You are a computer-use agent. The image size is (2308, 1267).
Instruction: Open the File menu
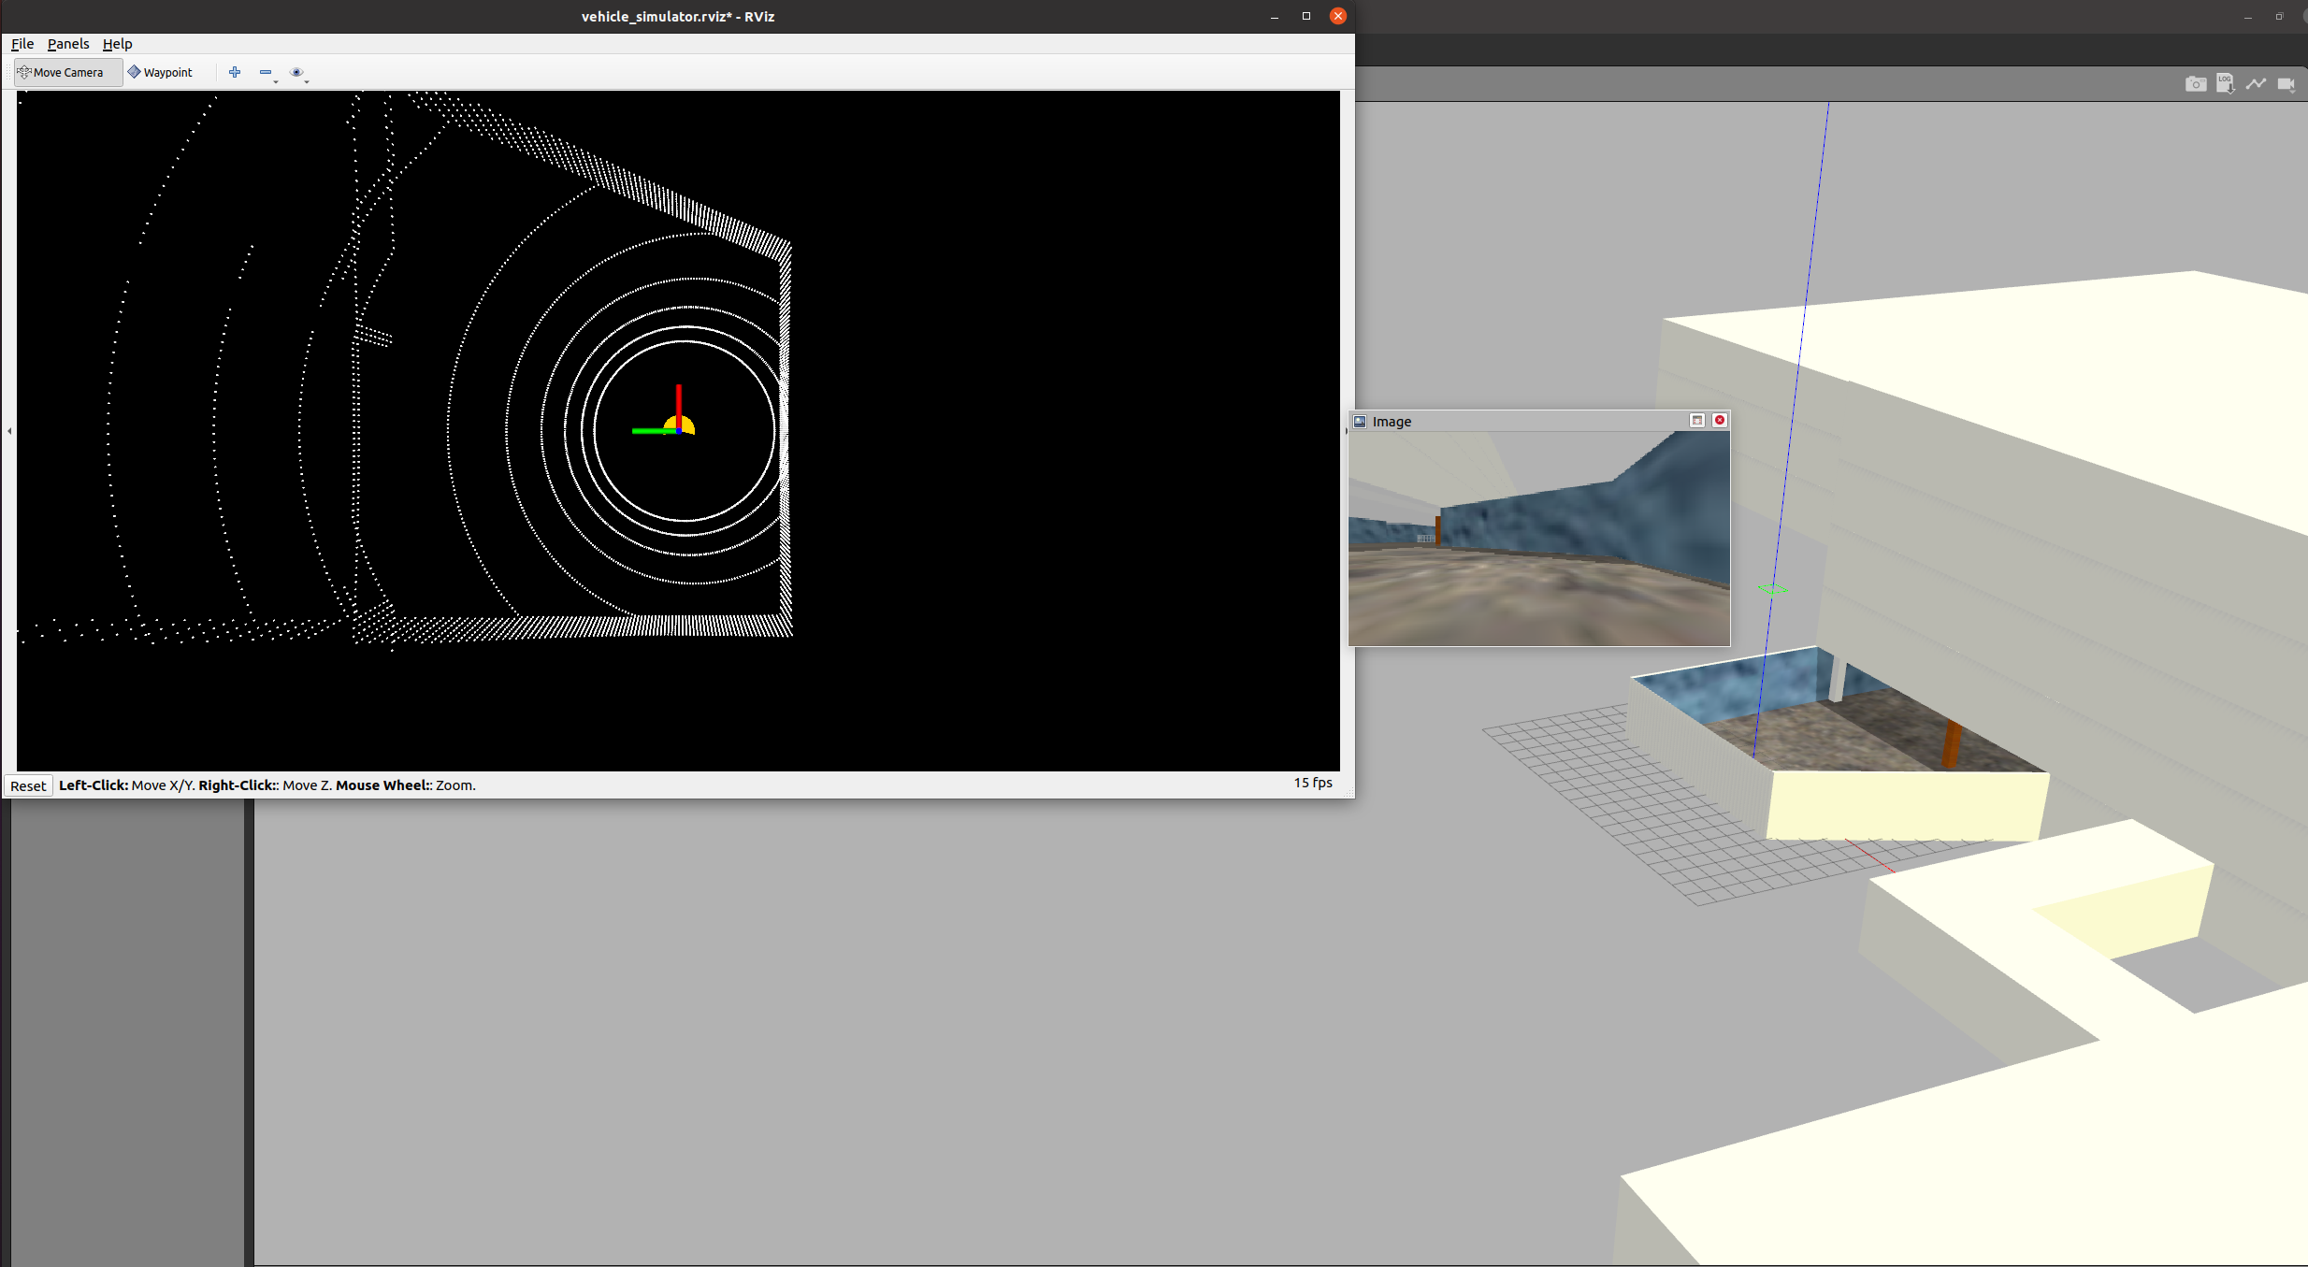(x=22, y=44)
